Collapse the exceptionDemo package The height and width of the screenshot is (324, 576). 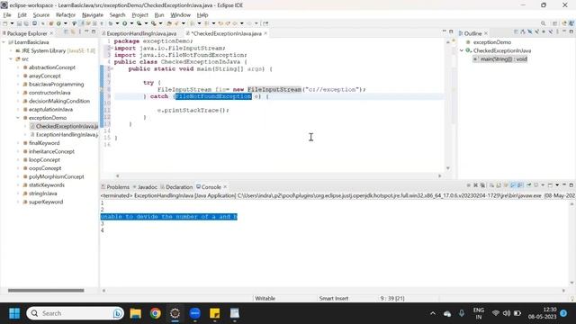tap(18, 118)
